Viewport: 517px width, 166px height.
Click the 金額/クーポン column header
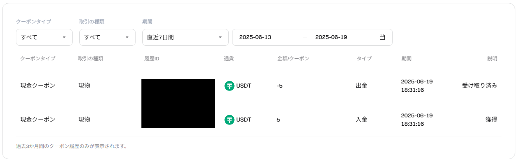coord(293,59)
